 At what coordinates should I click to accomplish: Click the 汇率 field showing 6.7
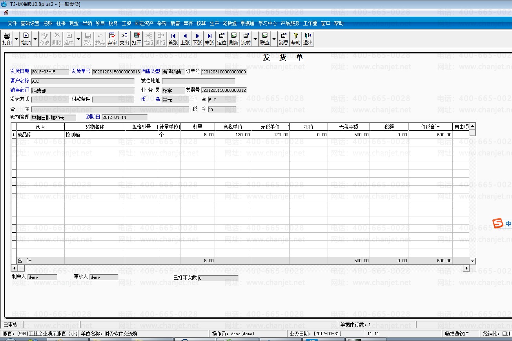tap(222, 100)
